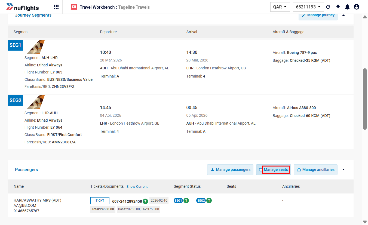Click the Show Current link
The width and height of the screenshot is (368, 225).
click(137, 187)
